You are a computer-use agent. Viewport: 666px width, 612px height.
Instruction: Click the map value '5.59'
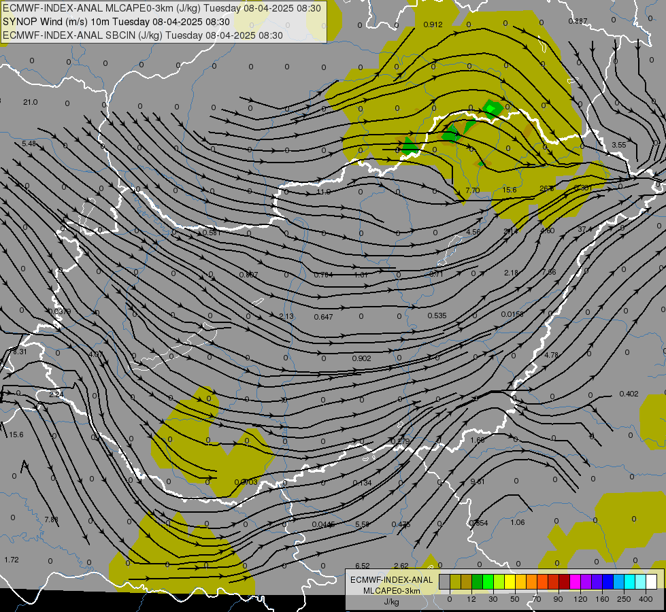pyautogui.click(x=362, y=524)
